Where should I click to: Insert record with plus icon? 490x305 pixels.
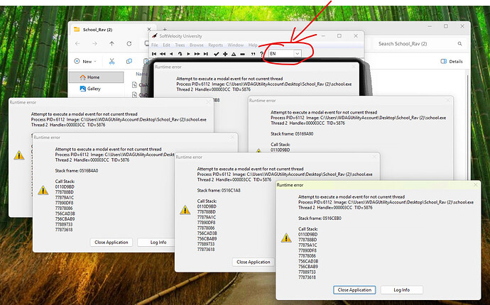pyautogui.click(x=225, y=54)
